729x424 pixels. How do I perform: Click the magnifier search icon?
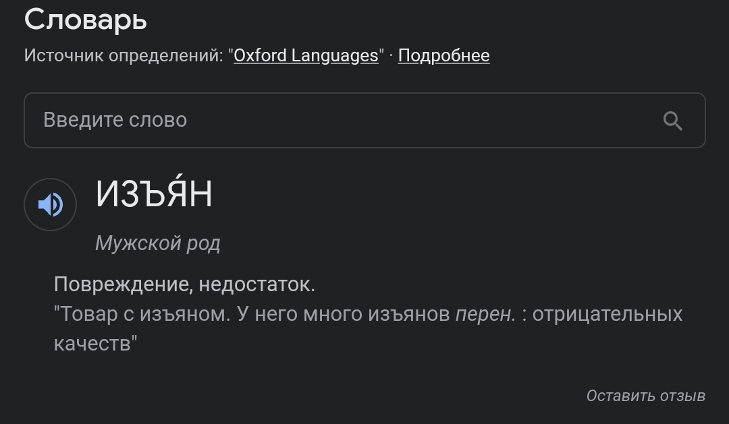672,121
